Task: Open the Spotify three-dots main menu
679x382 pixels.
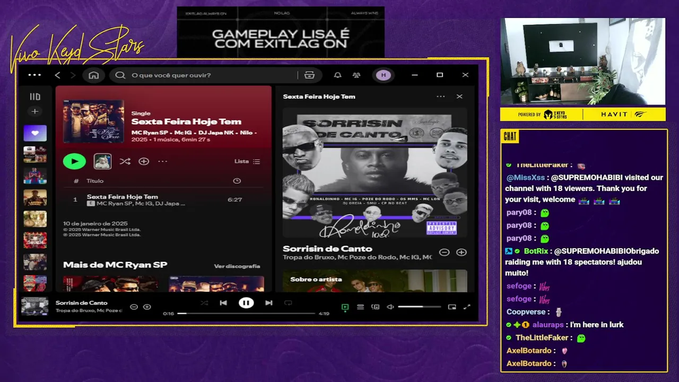Action: (34, 75)
